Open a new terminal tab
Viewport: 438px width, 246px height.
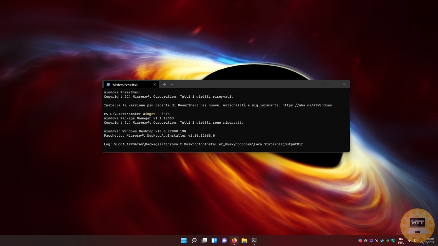164,84
